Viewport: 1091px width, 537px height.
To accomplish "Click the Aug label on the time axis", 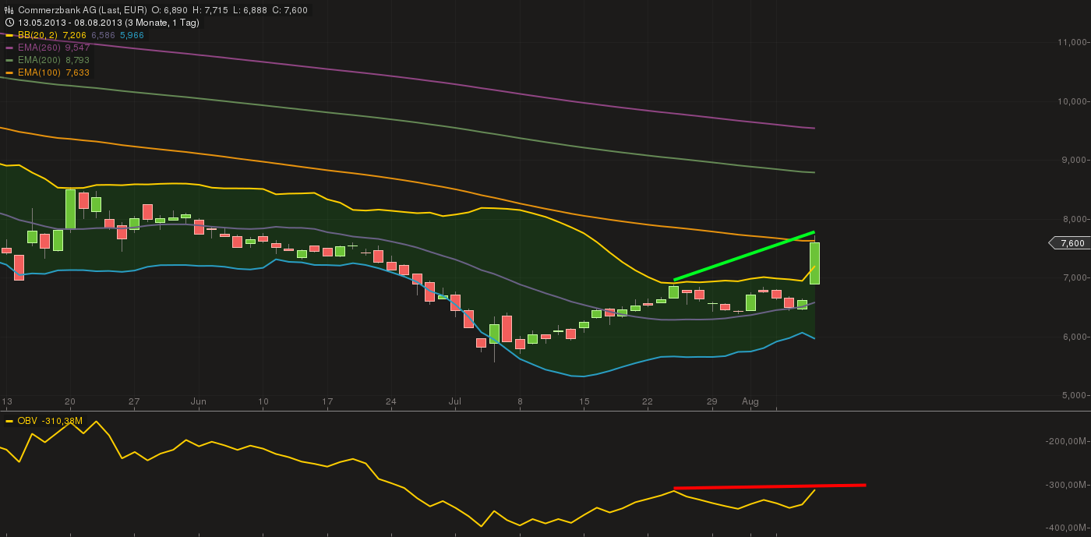I will coord(750,401).
